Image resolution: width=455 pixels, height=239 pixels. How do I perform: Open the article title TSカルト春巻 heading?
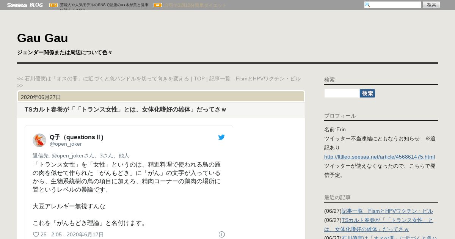pos(125,110)
